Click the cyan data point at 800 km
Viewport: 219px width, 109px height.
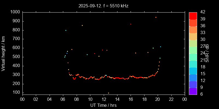tap(66, 30)
